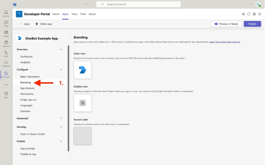
Task: Open Languages in the sidebar
Action: [x=26, y=105]
